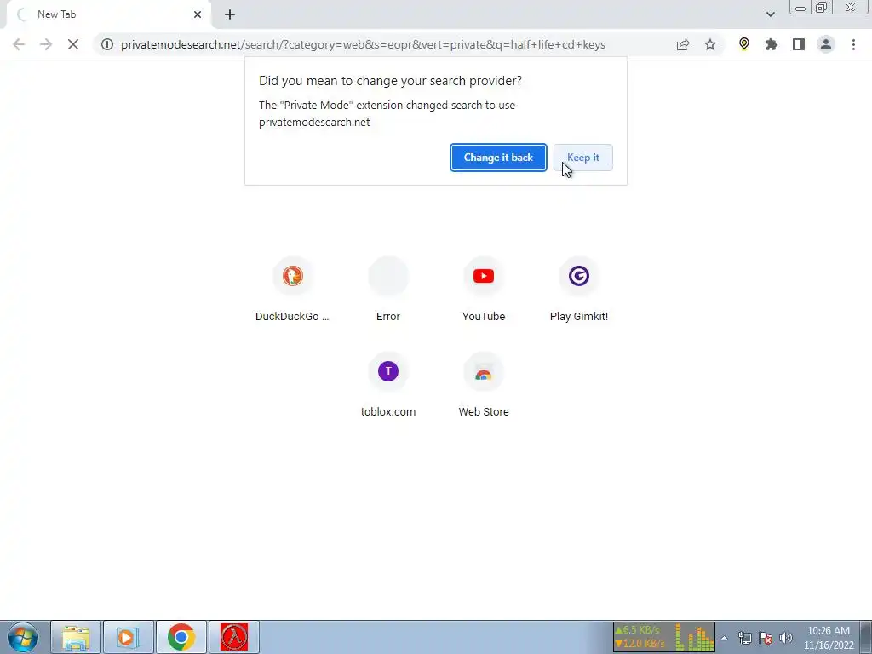Click the browser forward arrow
872x654 pixels.
(x=46, y=44)
